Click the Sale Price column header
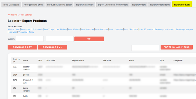 [x=107, y=60]
